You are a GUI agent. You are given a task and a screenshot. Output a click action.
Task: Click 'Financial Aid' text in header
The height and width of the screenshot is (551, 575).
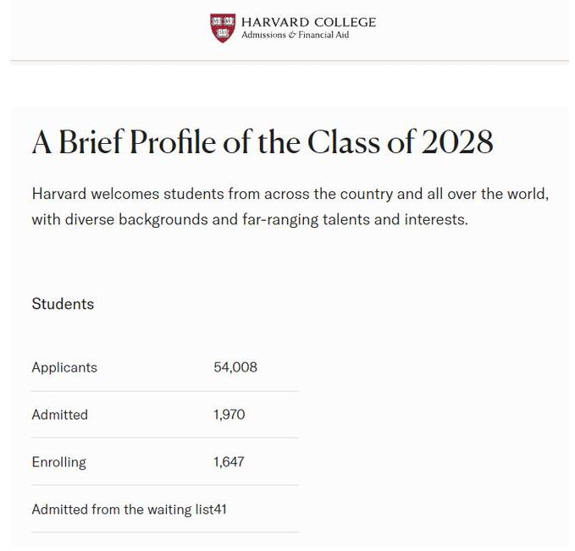tap(323, 35)
